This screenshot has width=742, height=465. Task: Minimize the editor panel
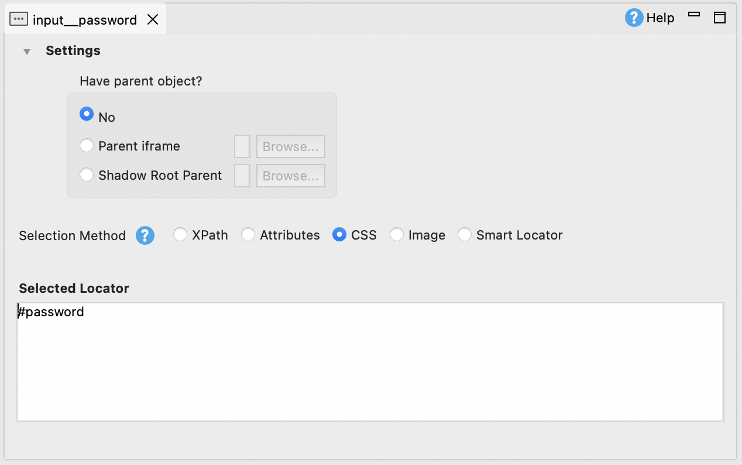coord(694,15)
